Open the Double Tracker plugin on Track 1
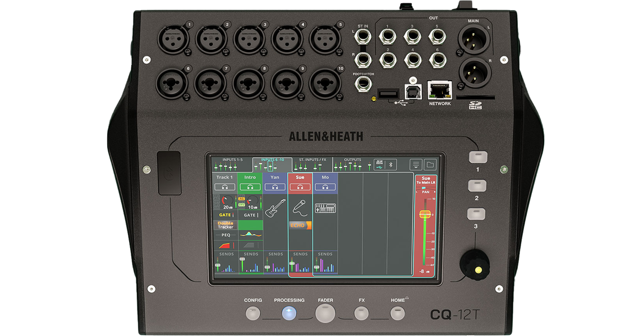Screen dimensions: 643x336 coord(225,224)
